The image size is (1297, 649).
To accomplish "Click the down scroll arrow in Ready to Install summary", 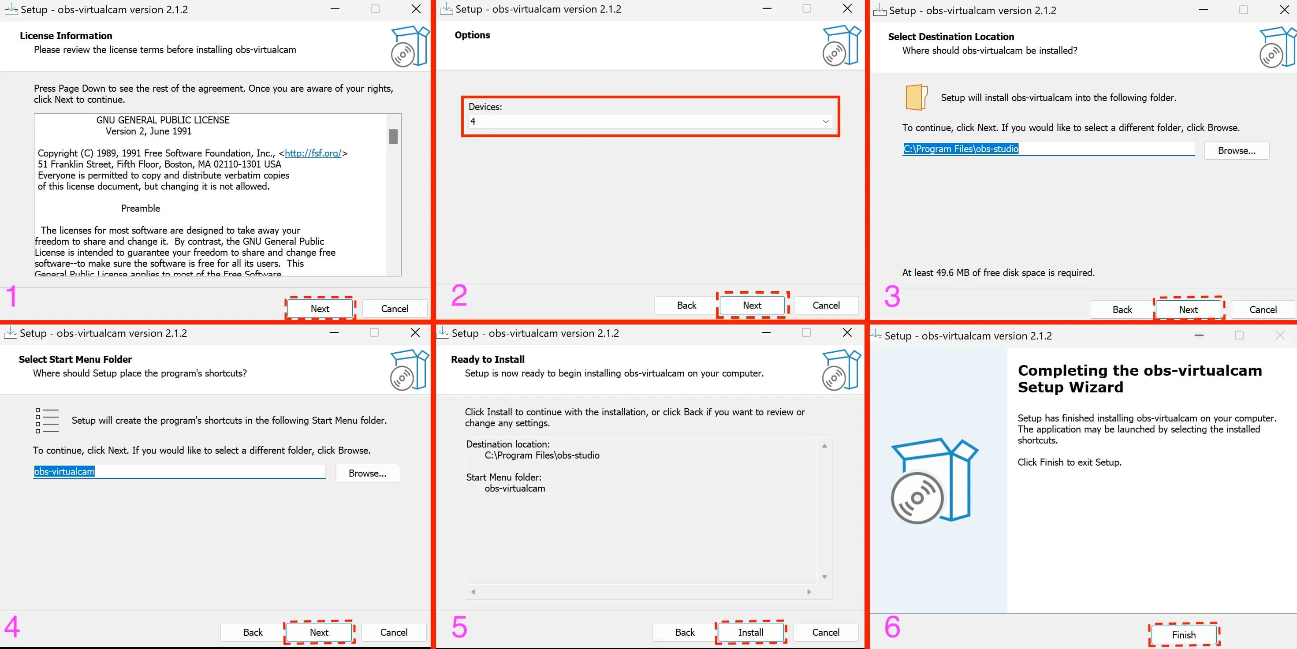I will [824, 577].
